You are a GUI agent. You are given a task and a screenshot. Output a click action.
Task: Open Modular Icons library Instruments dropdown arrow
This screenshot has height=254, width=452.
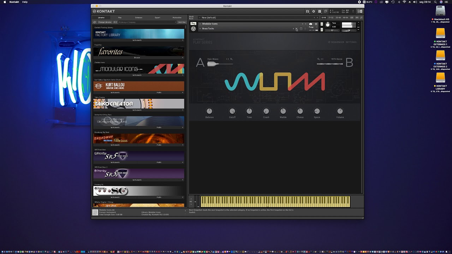(x=183, y=75)
